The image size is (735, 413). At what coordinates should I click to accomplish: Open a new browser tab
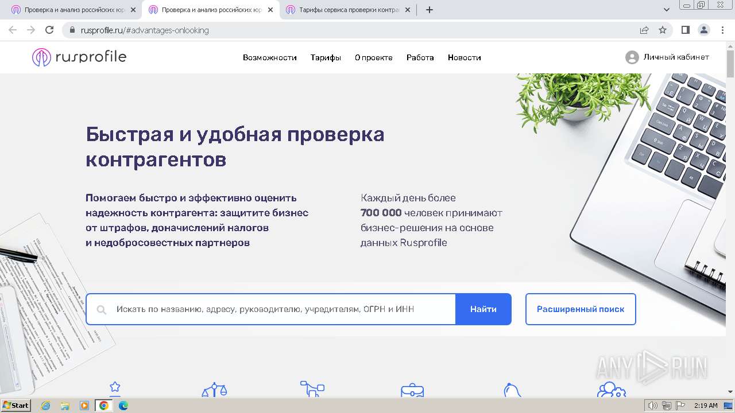430,10
